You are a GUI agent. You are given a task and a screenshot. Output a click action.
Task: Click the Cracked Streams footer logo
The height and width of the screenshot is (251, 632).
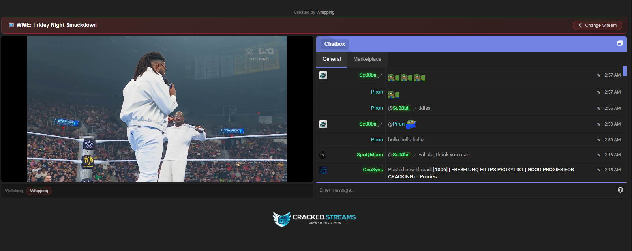314,219
